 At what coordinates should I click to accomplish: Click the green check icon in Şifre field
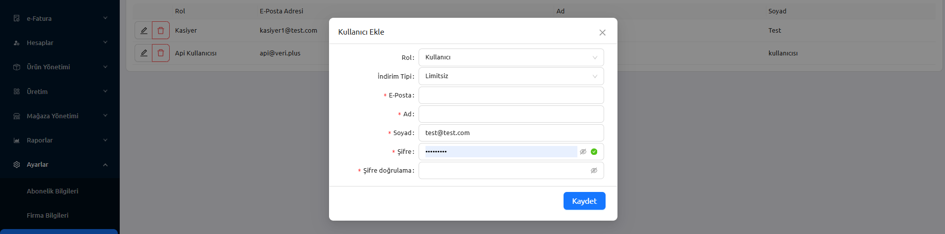(x=594, y=152)
